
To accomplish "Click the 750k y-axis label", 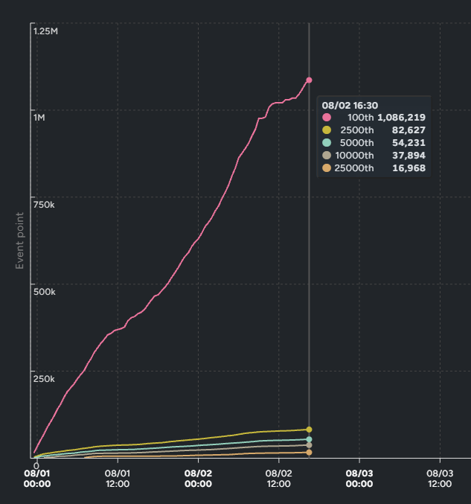I will click(44, 205).
